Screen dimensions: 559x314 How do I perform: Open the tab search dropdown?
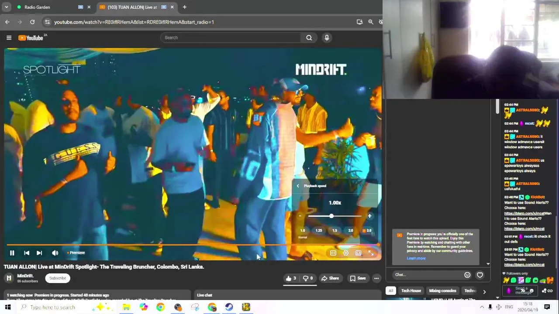tap(6, 7)
